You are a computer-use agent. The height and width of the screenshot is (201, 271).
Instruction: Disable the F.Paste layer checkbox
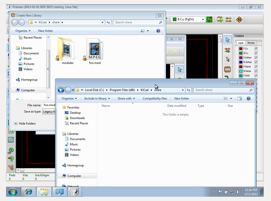coord(256,67)
